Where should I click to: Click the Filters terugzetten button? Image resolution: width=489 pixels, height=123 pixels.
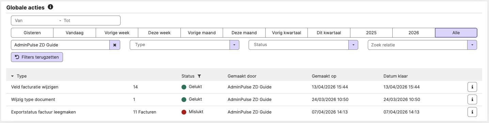point(37,57)
